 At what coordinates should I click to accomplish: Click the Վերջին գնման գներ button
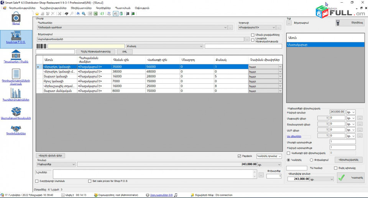pos(51,156)
